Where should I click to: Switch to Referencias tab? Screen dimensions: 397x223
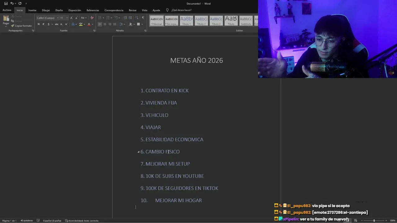click(x=93, y=10)
